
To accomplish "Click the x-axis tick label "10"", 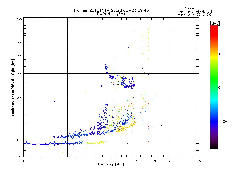I will click(x=169, y=161).
